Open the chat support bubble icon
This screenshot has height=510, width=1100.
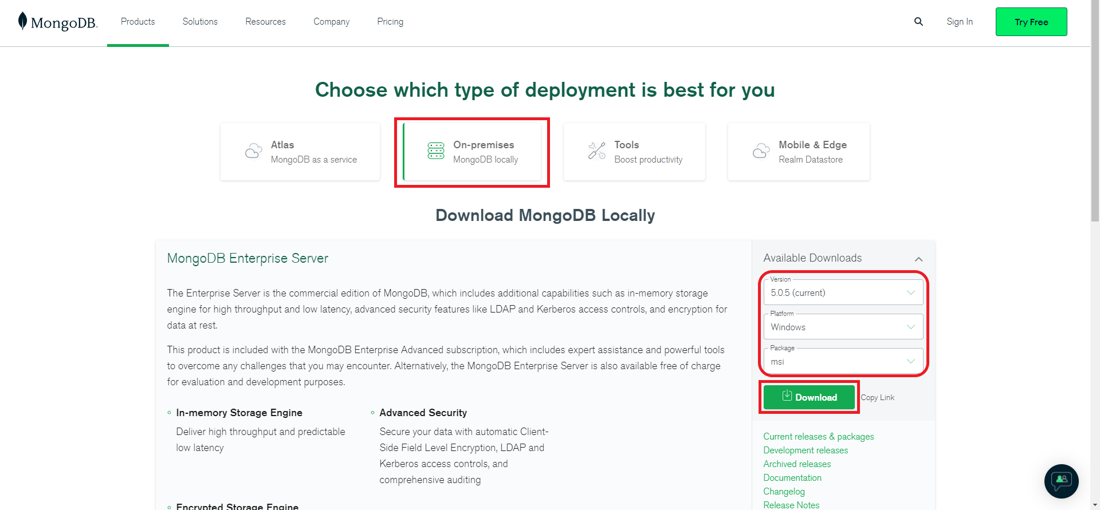point(1062,481)
